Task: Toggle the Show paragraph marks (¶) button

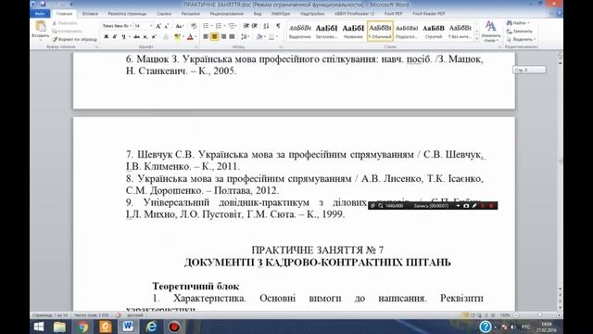Action: click(278, 26)
